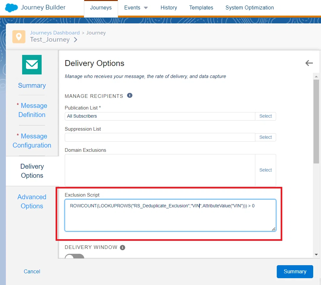
Task: Open the Journeys Dashboard breadcrumb link
Action: click(x=55, y=33)
